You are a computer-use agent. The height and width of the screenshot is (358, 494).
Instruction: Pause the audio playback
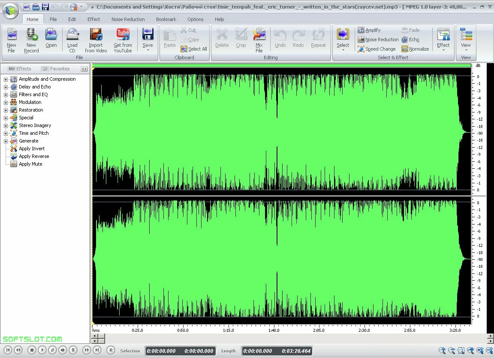click(x=73, y=350)
